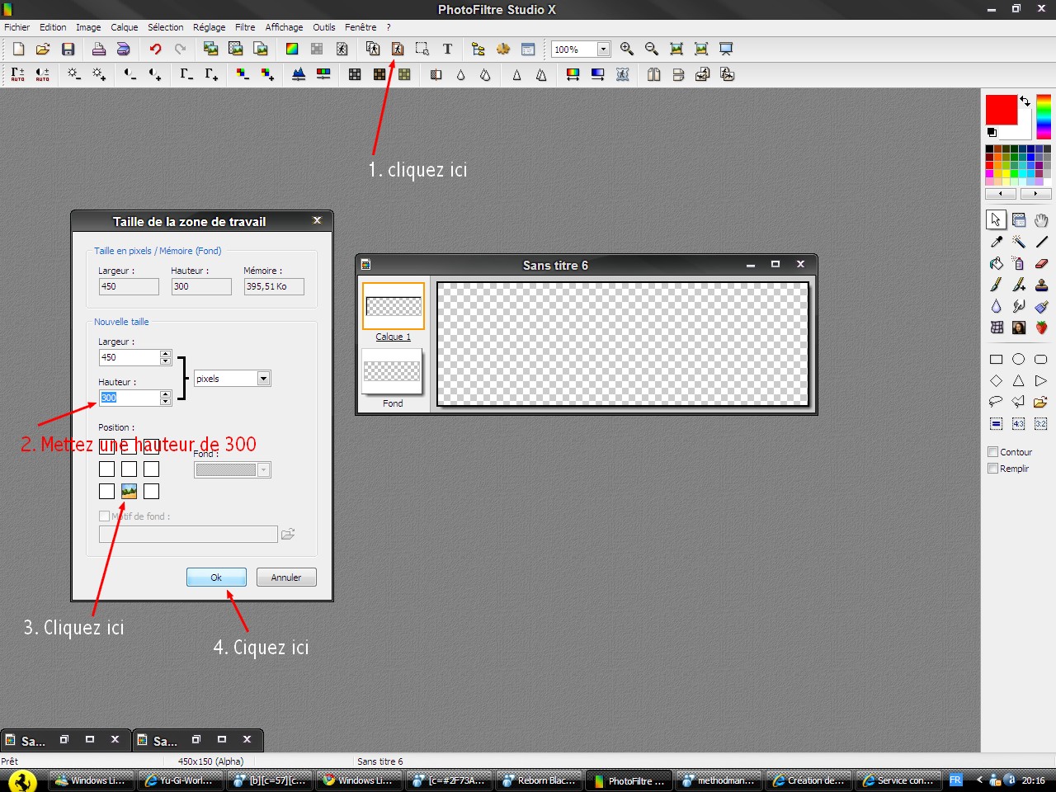The width and height of the screenshot is (1056, 792).
Task: Select the Spray can tool
Action: click(x=1019, y=263)
